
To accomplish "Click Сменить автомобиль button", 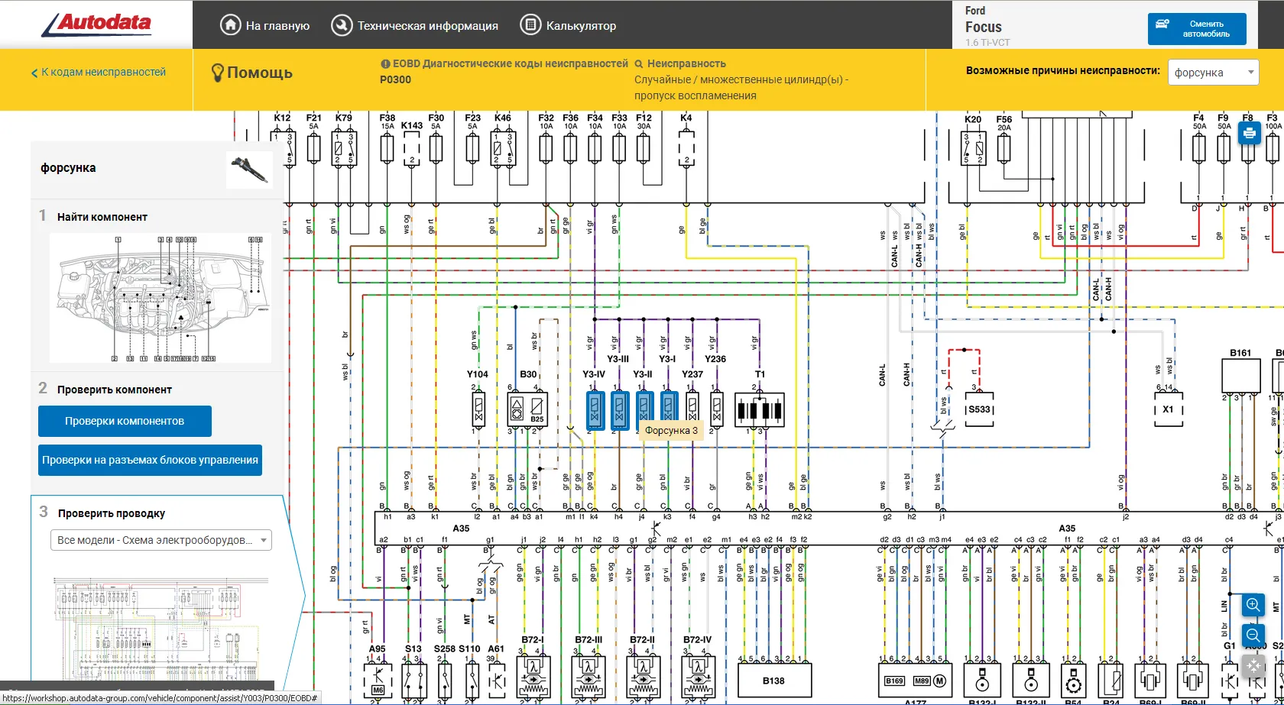I will click(x=1197, y=29).
